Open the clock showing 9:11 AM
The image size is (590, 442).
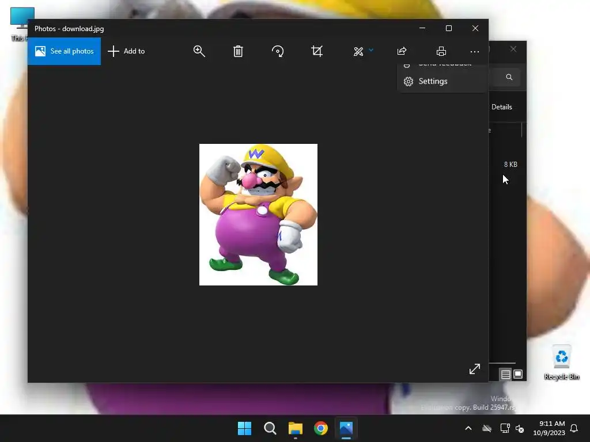pyautogui.click(x=549, y=428)
